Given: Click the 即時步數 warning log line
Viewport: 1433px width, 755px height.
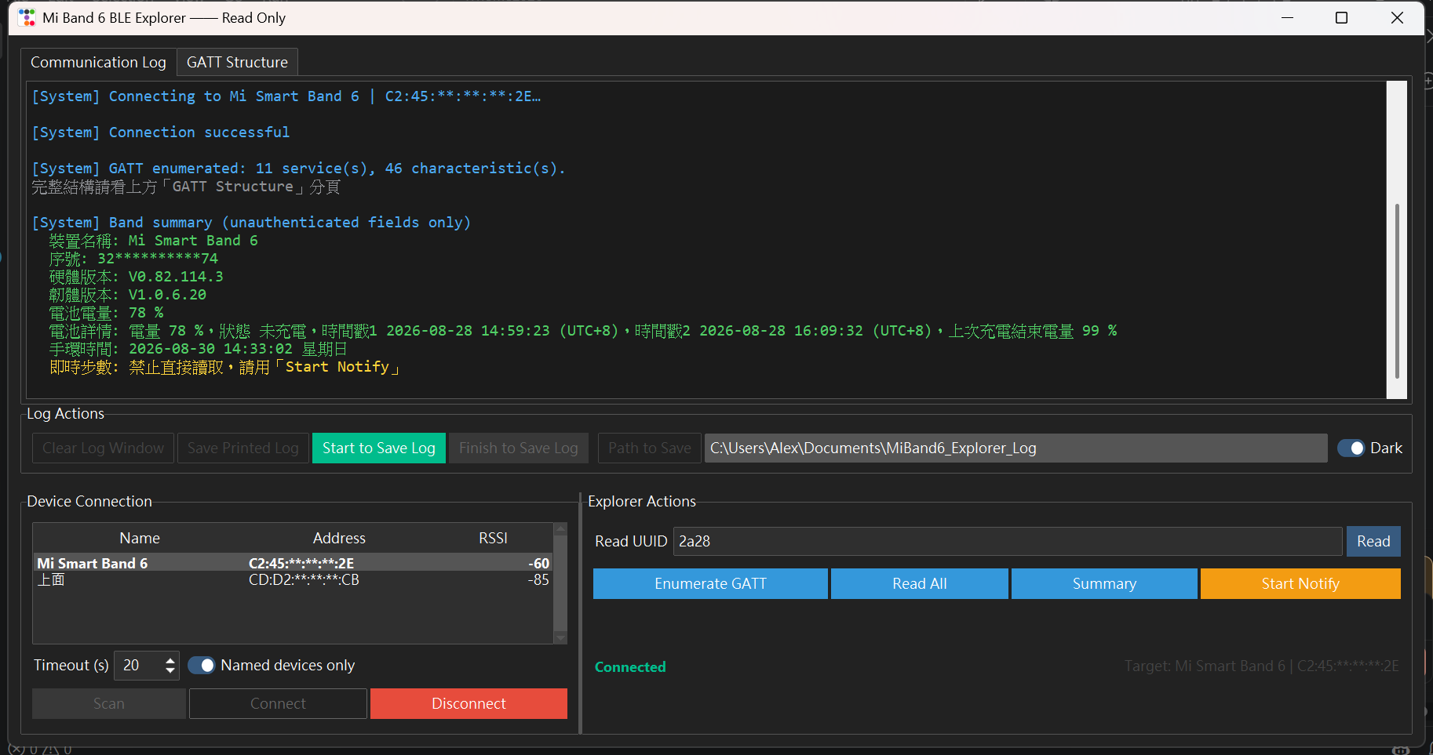Looking at the screenshot, I should (224, 367).
